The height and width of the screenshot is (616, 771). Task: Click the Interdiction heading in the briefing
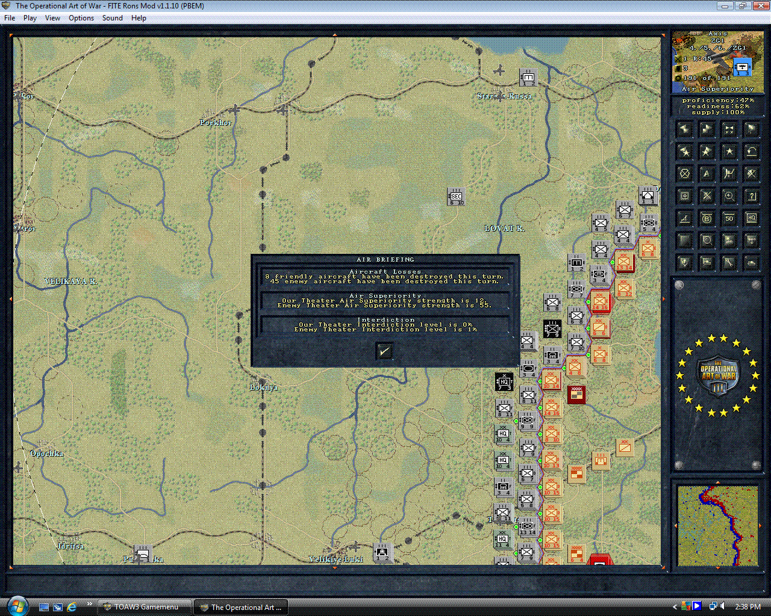pos(385,320)
